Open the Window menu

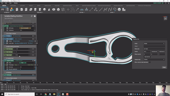[x=16, y=3]
